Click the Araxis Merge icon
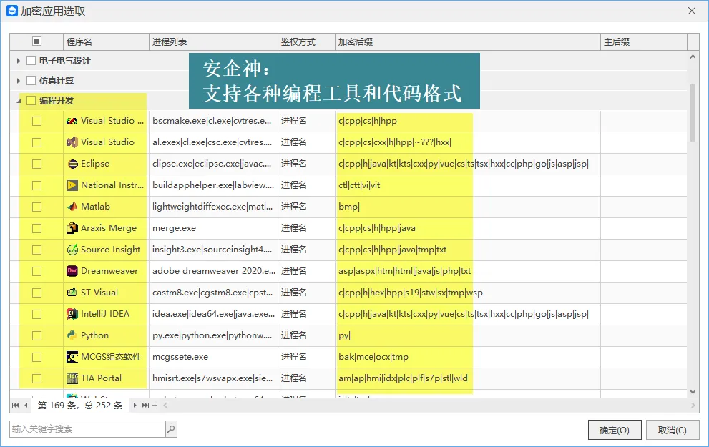Screen dimensions: 709x447 pyautogui.click(x=72, y=228)
